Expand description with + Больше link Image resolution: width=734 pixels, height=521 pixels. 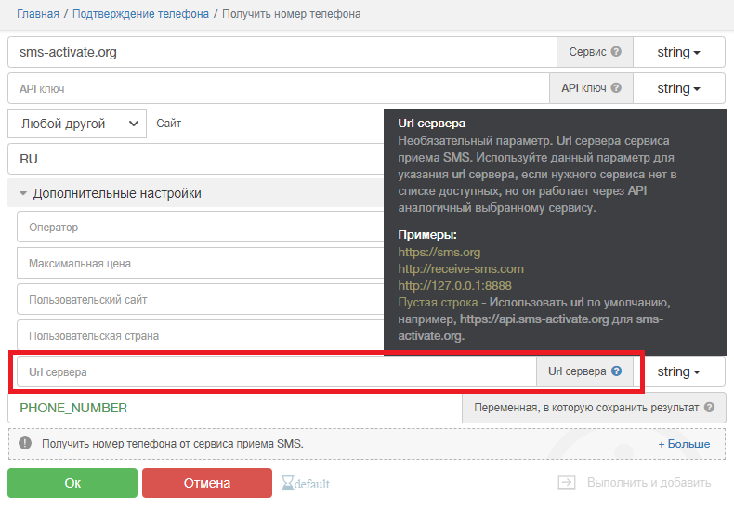pos(684,444)
